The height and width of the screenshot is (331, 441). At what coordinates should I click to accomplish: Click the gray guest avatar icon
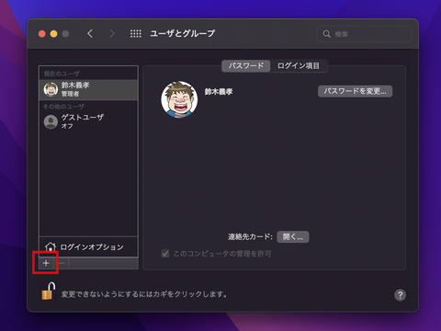(x=51, y=121)
